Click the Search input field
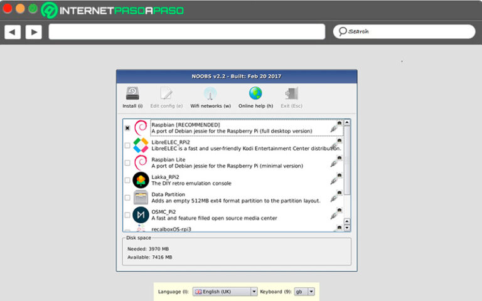Image resolution: width=482 pixels, height=301 pixels. (x=404, y=31)
